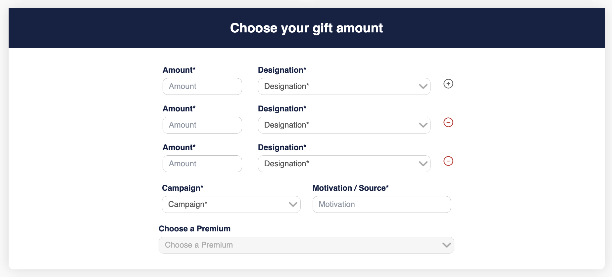Click the first row's Amount label
Screen dimensions: 612x277
coord(179,70)
